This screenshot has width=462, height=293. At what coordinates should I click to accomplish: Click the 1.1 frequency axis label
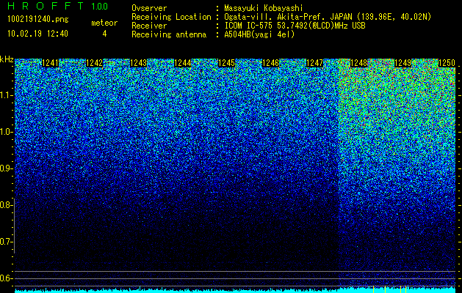[6, 95]
